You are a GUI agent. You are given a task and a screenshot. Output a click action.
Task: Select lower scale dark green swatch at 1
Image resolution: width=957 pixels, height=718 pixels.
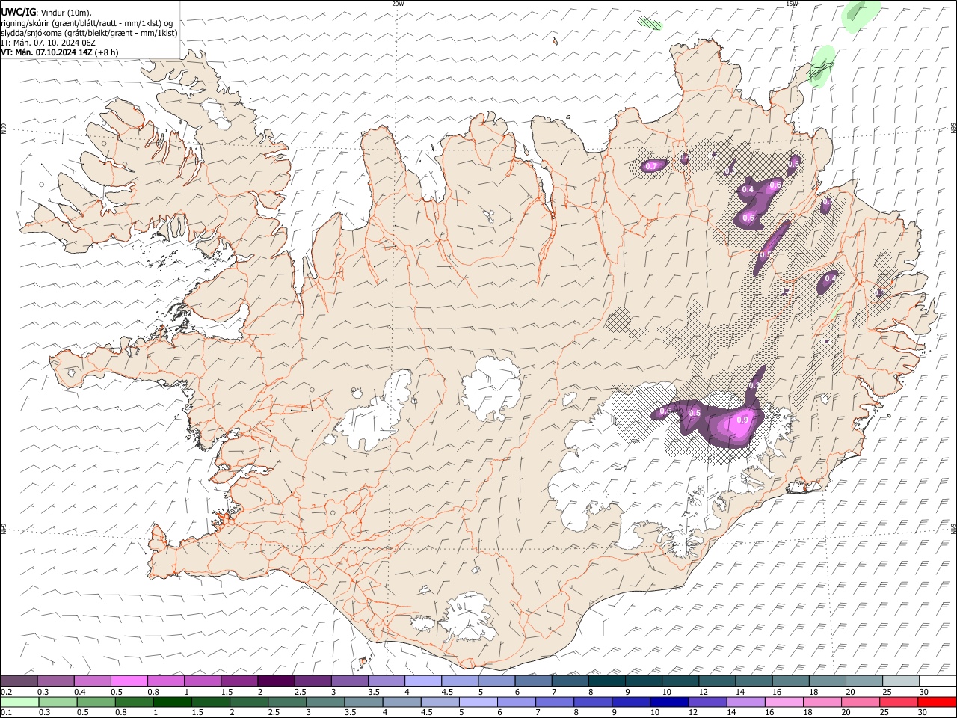point(173,702)
